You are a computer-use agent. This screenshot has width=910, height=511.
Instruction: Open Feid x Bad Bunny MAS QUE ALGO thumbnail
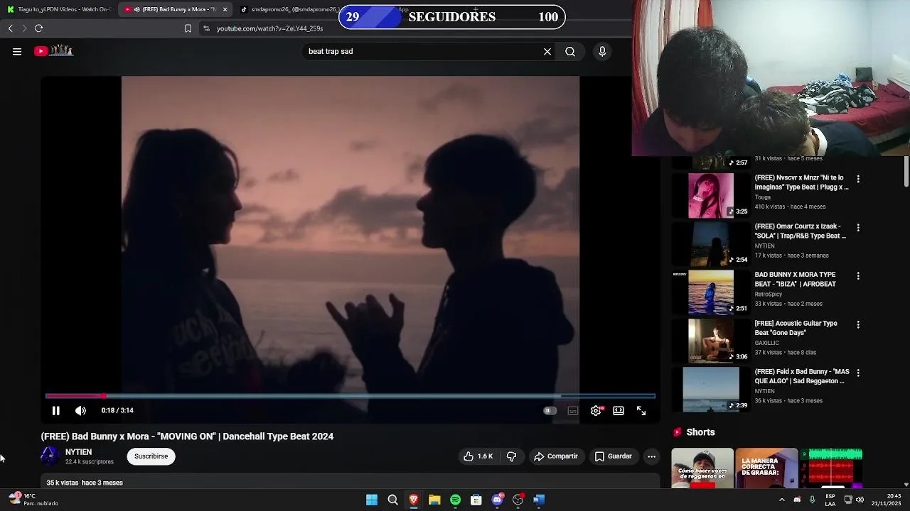point(711,389)
